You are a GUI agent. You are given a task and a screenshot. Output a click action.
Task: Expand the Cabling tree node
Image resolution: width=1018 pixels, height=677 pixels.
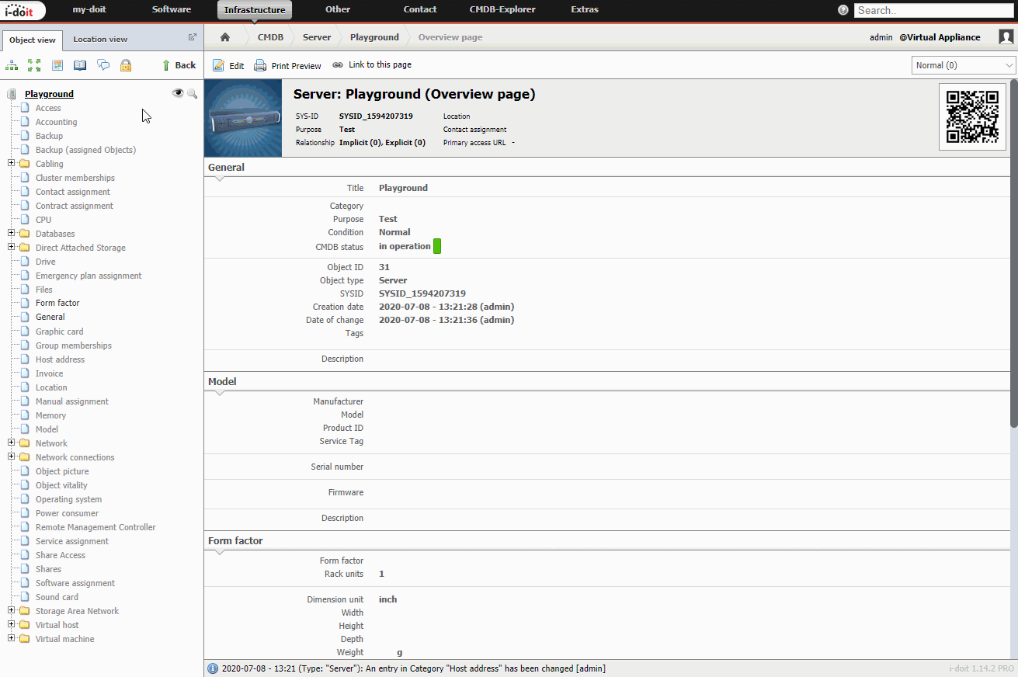click(10, 164)
